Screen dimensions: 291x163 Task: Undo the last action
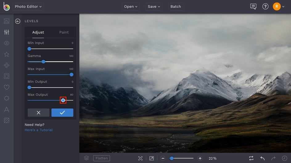tap(262, 158)
